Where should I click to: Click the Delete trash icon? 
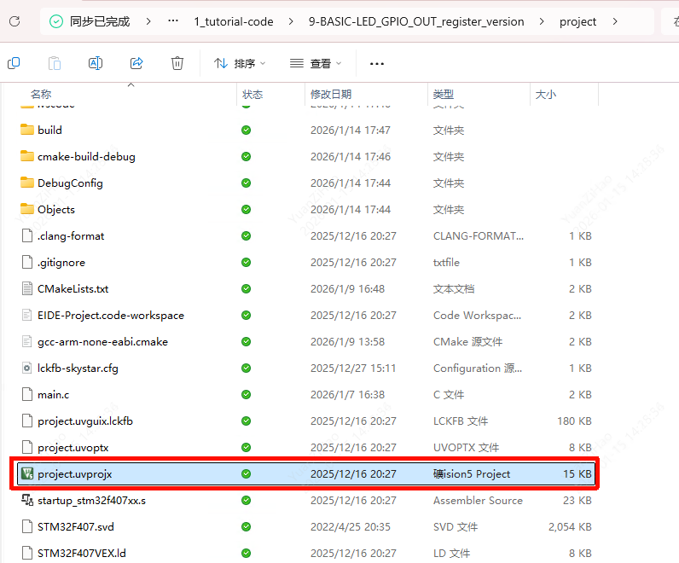(177, 63)
